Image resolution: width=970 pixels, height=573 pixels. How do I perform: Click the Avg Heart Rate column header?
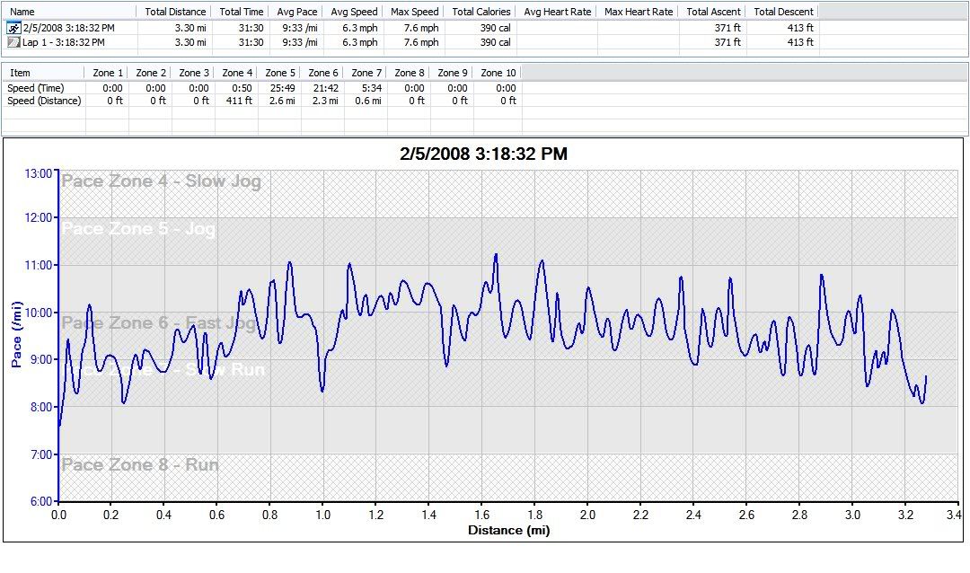coord(557,12)
